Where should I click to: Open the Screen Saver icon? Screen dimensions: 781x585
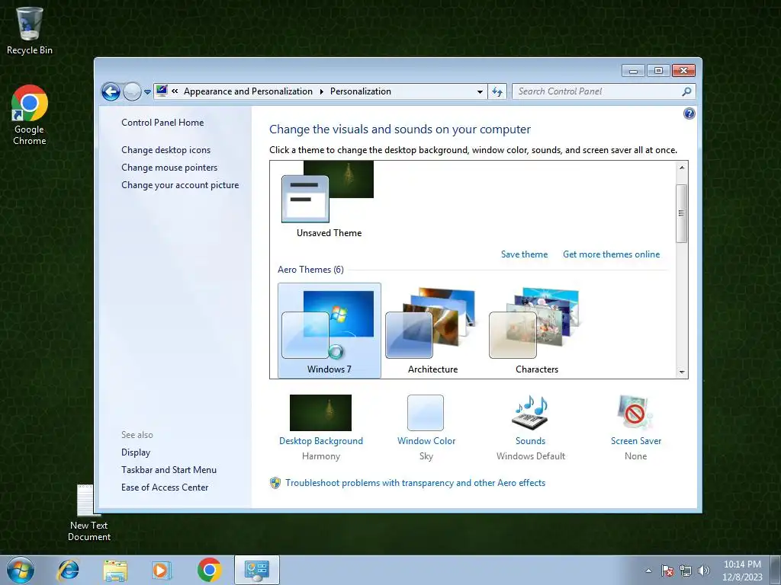click(x=635, y=413)
